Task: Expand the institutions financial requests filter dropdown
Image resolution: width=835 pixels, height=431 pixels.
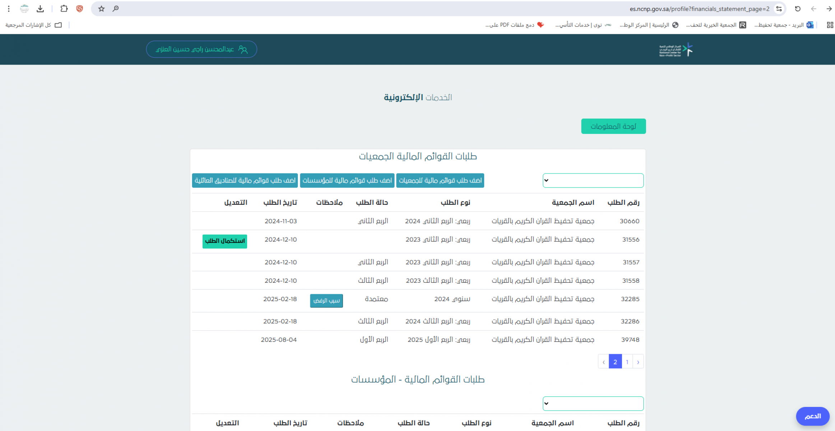Action: tap(593, 403)
